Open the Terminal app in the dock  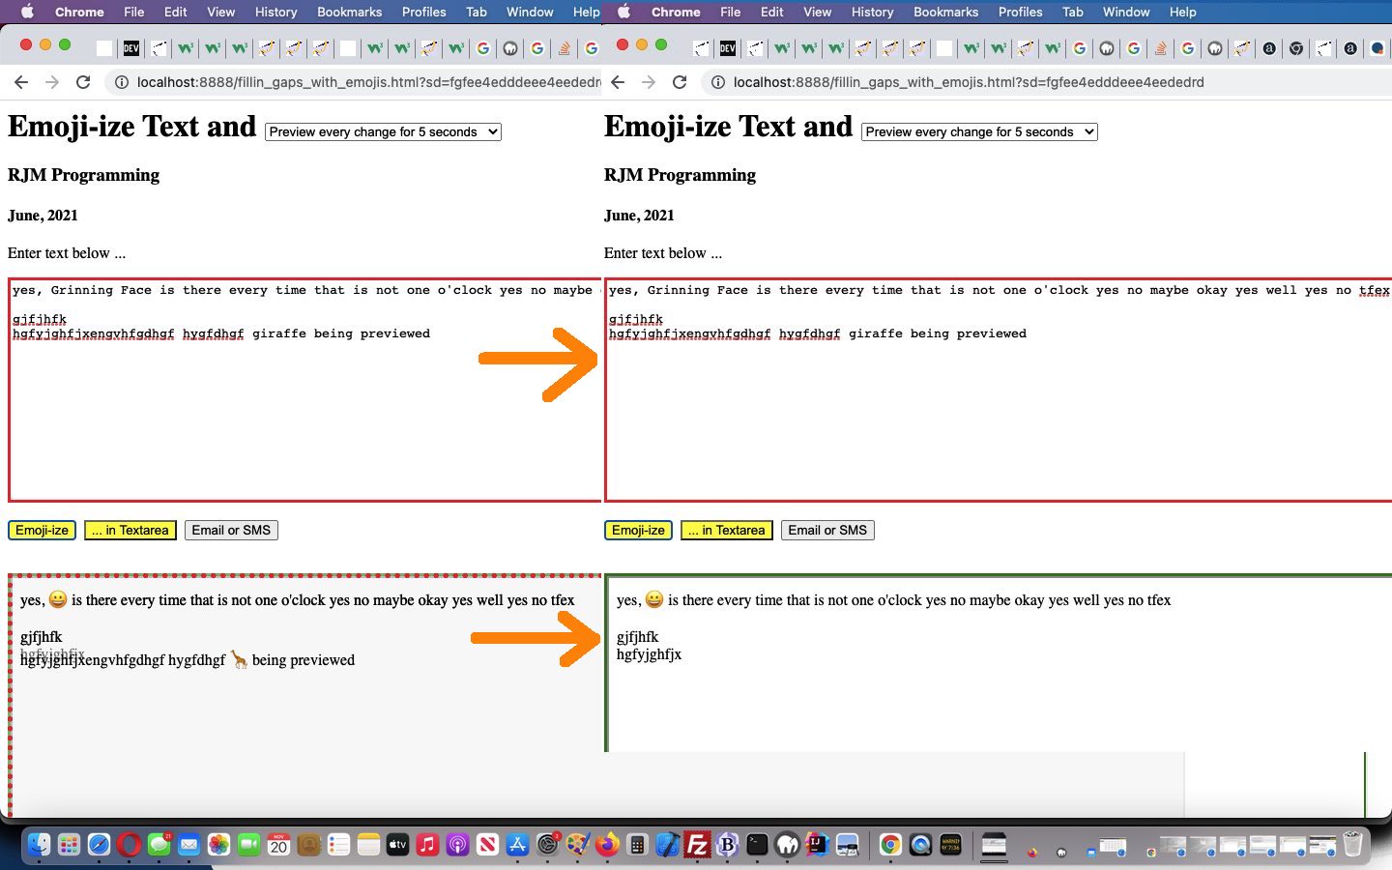pyautogui.click(x=757, y=845)
